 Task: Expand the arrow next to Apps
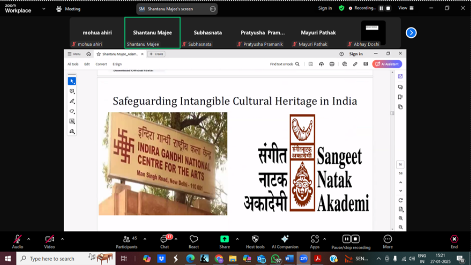click(324, 239)
